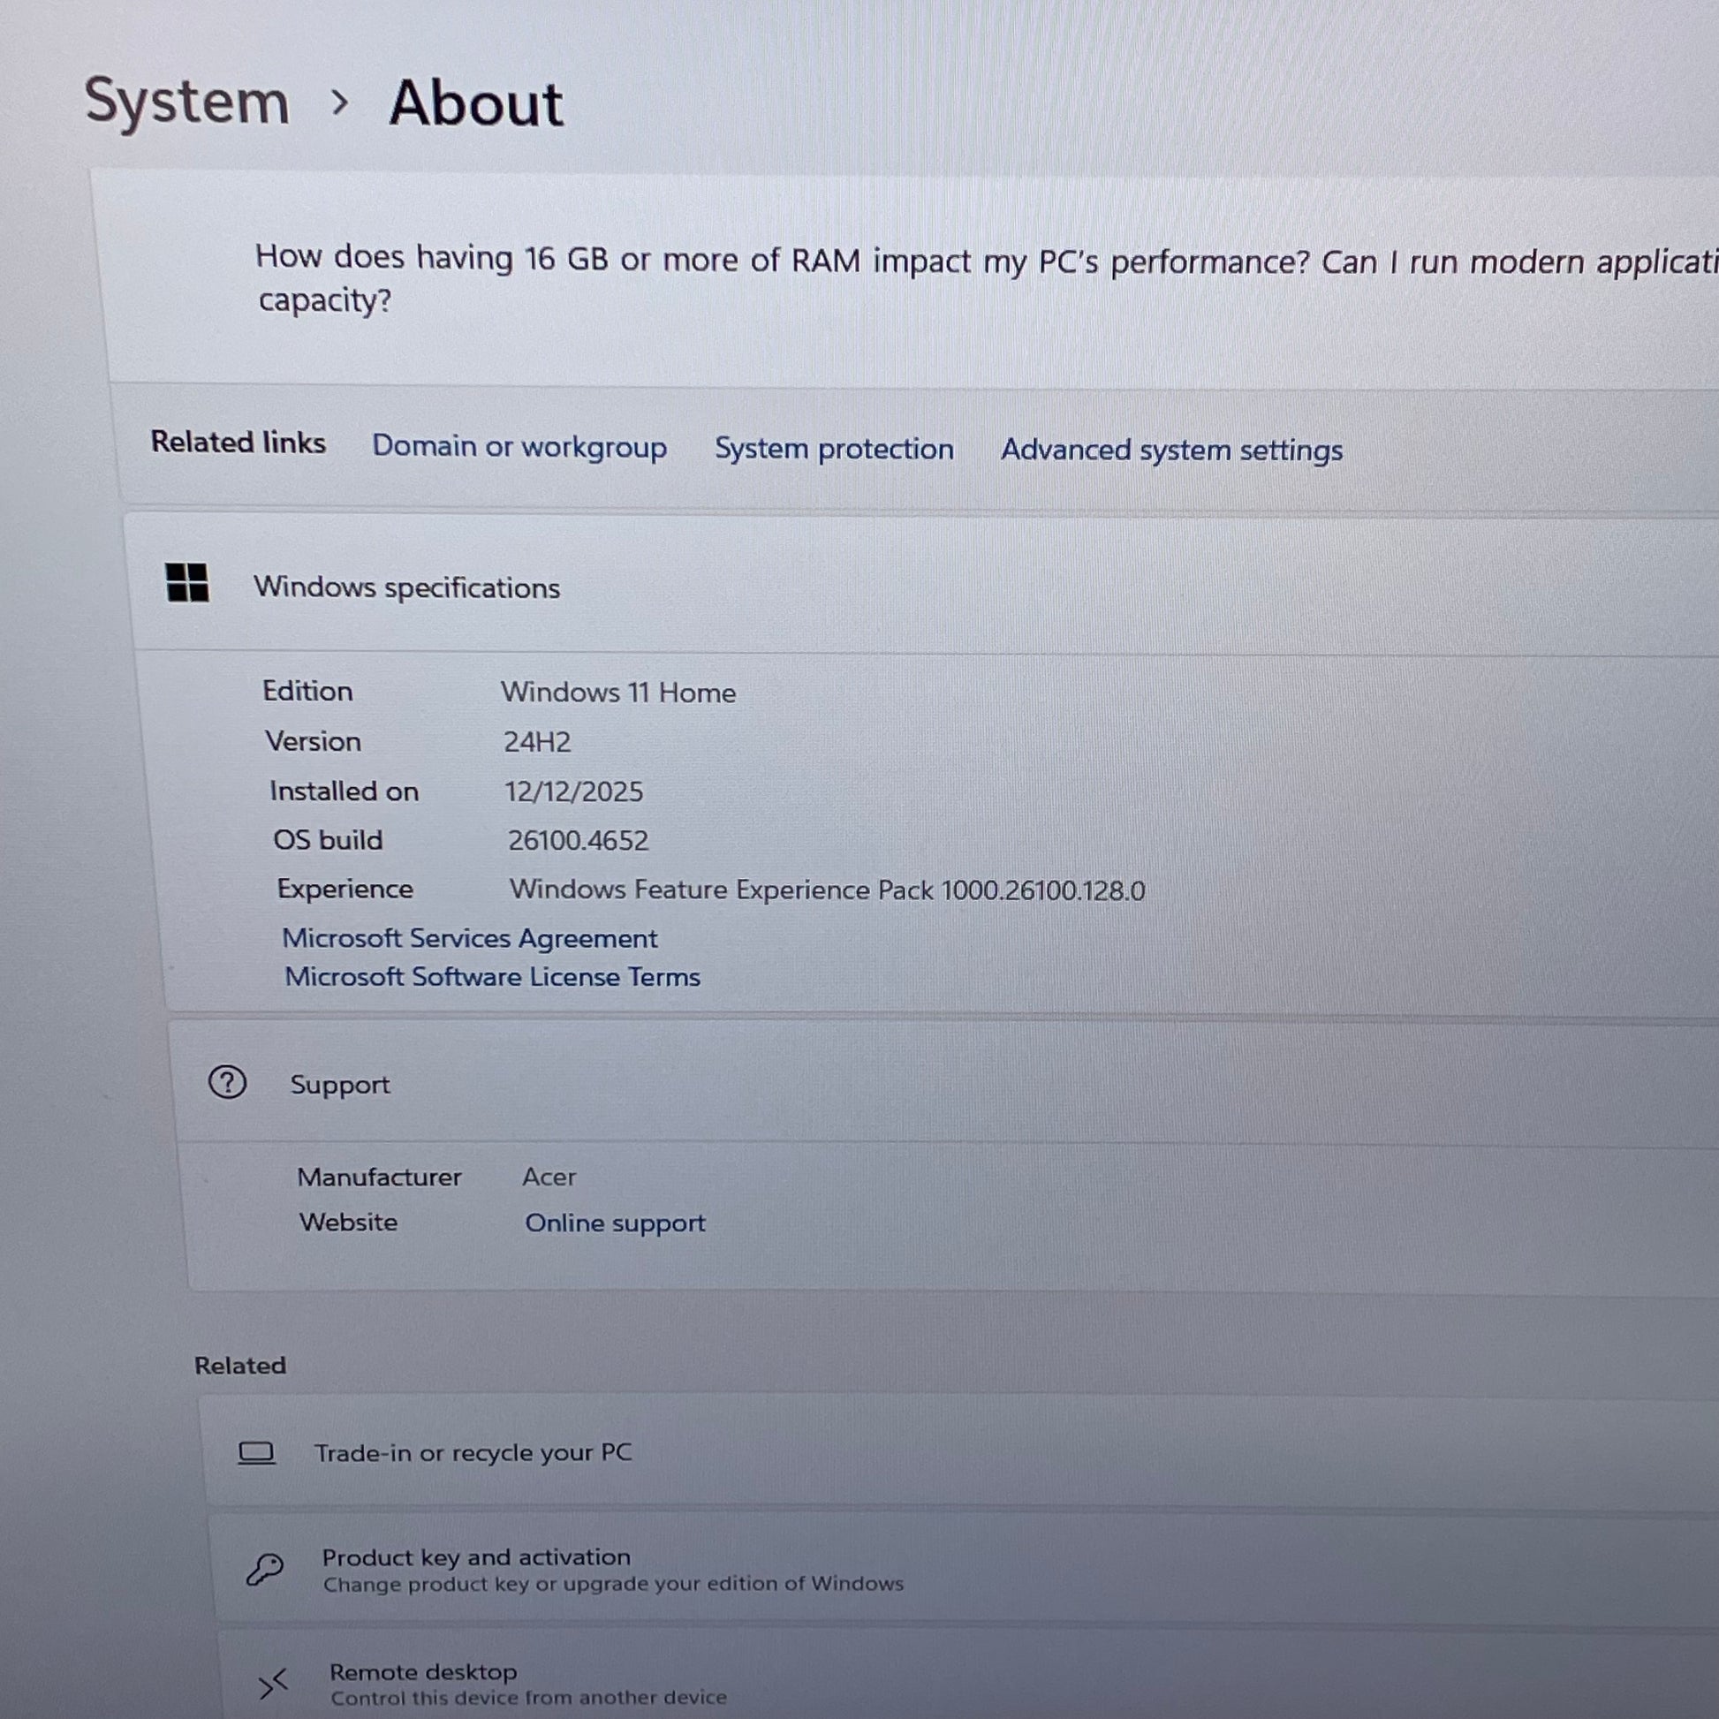Open Advanced system settings link
This screenshot has height=1719, width=1719.
click(1171, 451)
